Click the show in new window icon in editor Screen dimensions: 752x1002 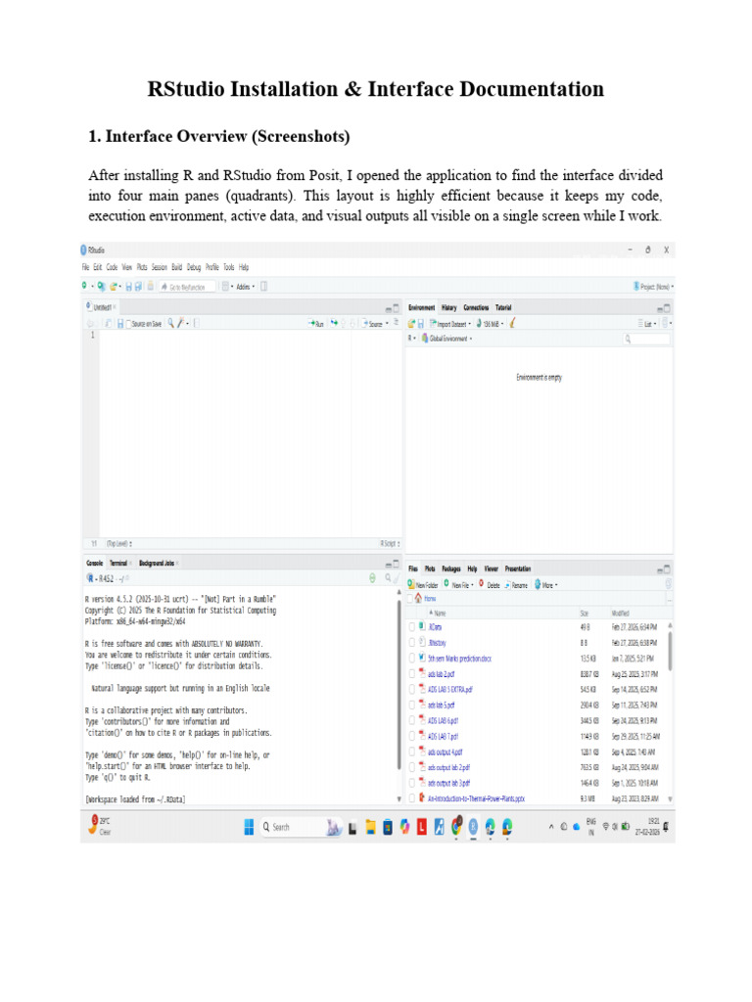pyautogui.click(x=108, y=324)
